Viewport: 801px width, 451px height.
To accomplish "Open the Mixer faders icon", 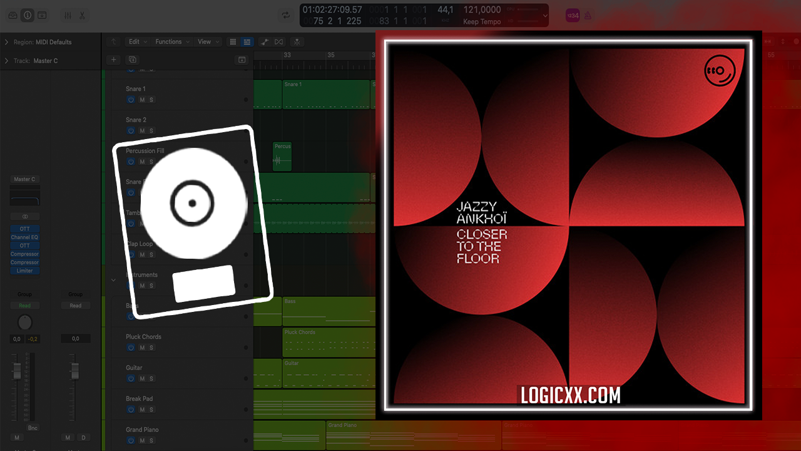I will click(x=68, y=15).
